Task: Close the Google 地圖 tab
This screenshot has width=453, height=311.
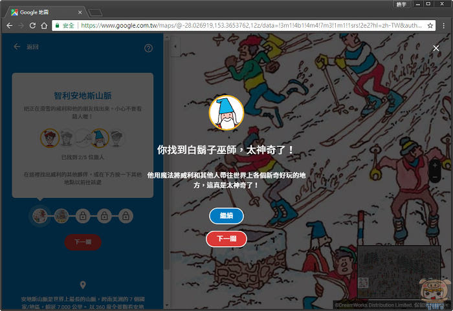Action: tap(80, 12)
